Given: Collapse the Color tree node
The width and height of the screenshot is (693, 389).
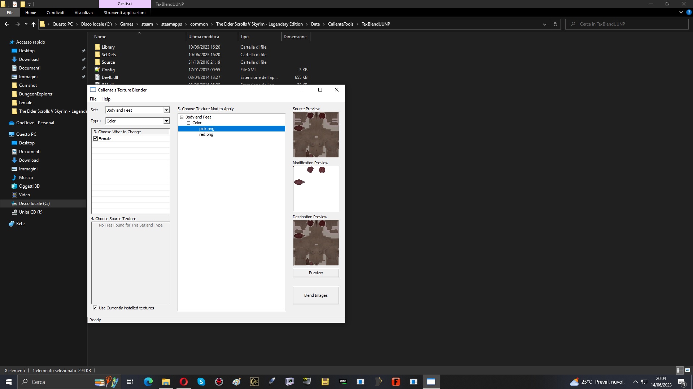Looking at the screenshot, I should [x=188, y=123].
